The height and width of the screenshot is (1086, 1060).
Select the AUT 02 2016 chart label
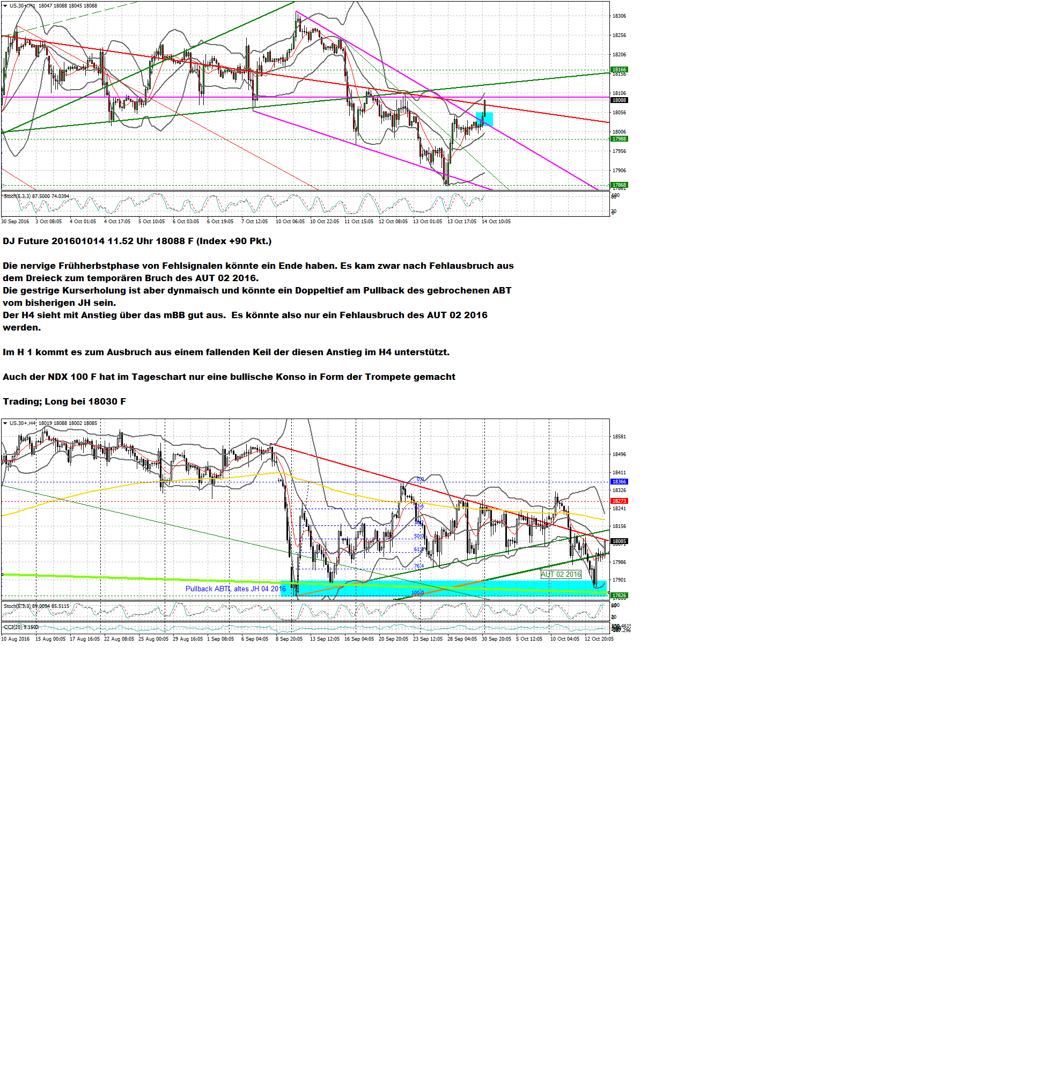point(561,574)
